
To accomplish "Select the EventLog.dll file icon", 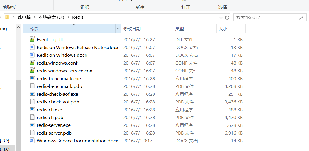I will [x=32, y=39].
